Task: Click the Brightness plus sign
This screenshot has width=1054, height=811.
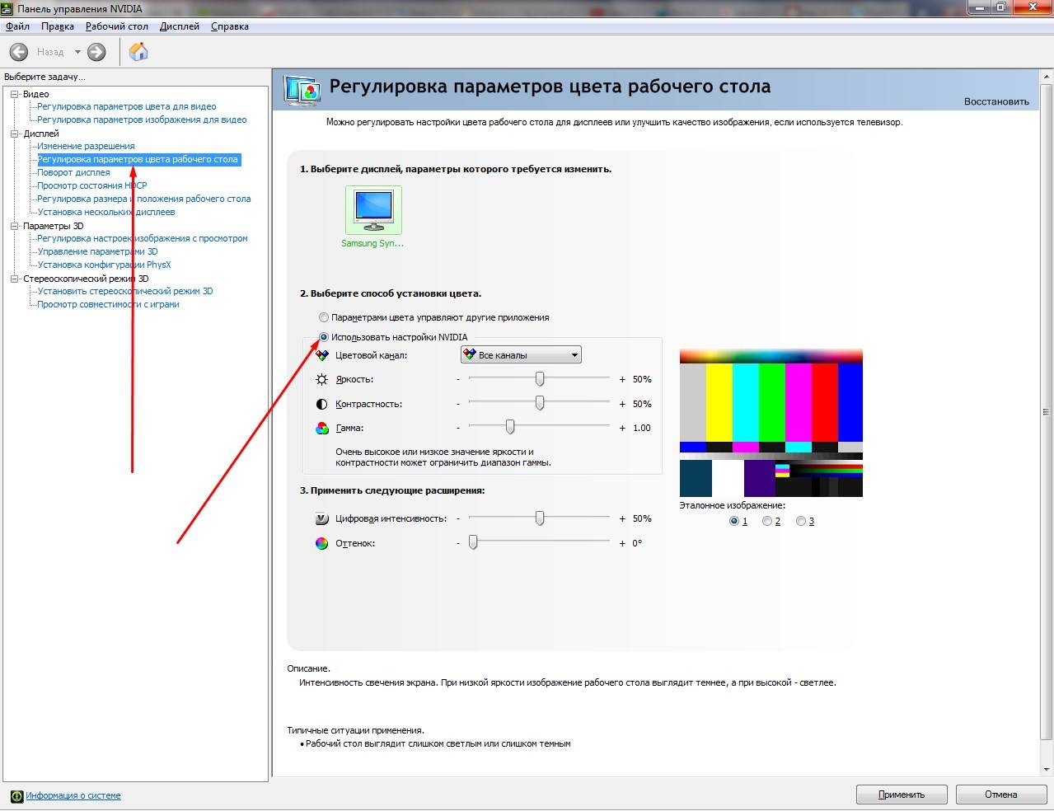Action: pyautogui.click(x=622, y=380)
